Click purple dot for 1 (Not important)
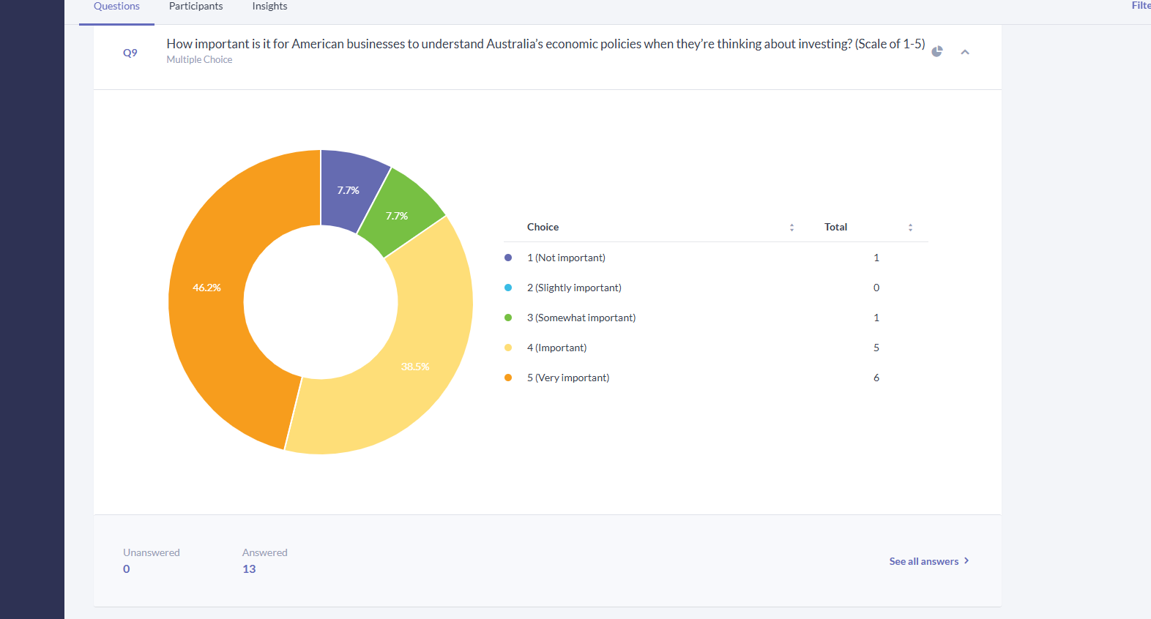Image resolution: width=1151 pixels, height=619 pixels. [508, 258]
